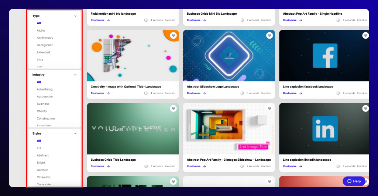Select All under Styles filter

tap(39, 141)
